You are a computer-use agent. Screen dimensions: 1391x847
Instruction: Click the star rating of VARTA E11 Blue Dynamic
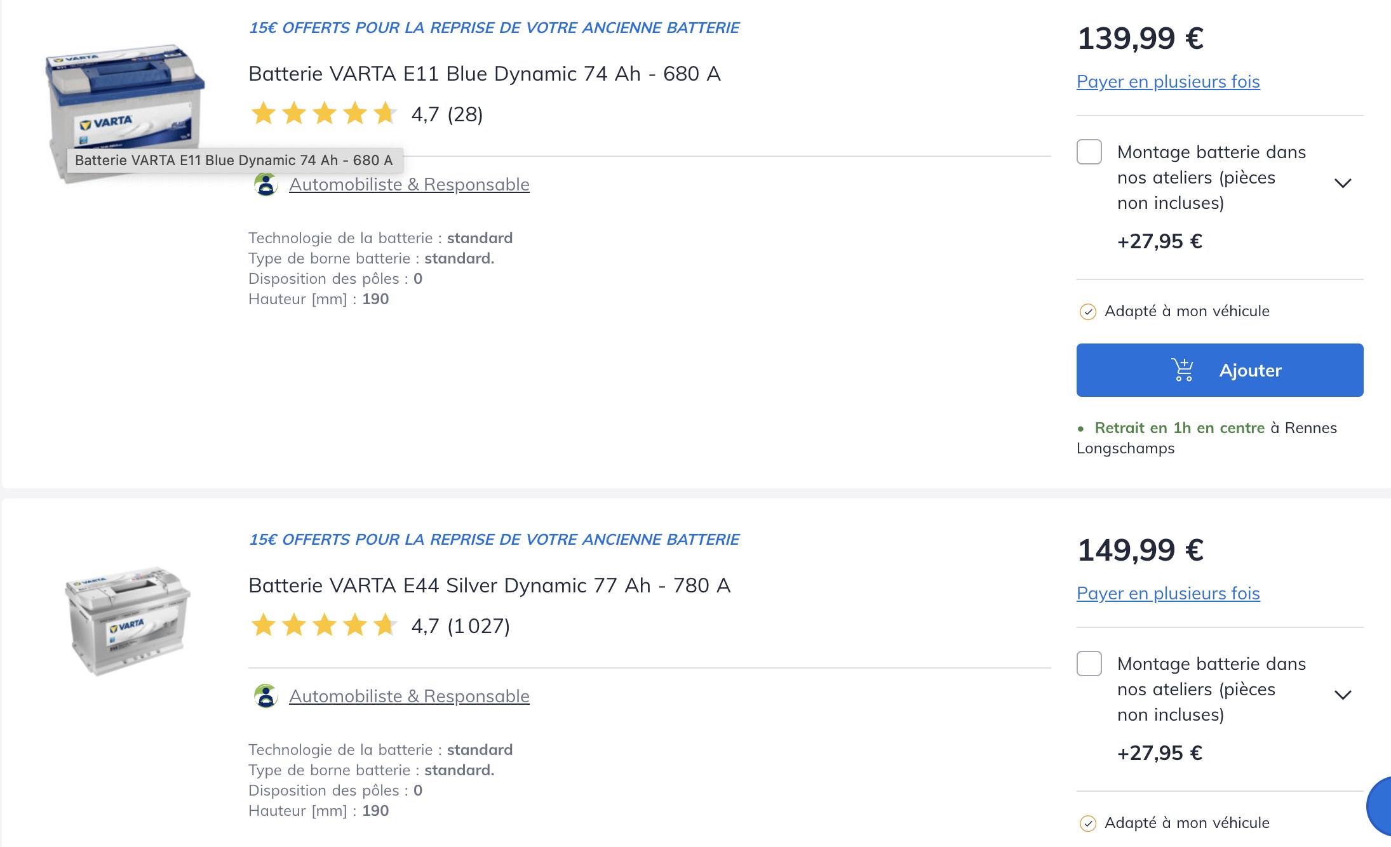coord(324,114)
